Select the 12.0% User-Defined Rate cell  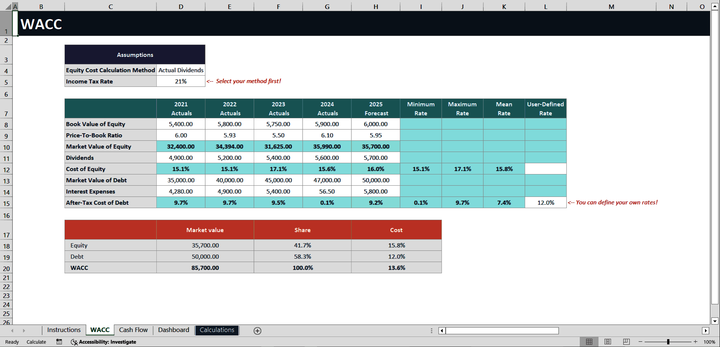[x=545, y=202]
